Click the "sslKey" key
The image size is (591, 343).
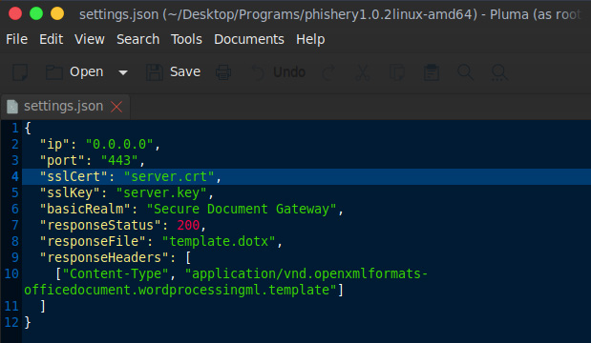coord(70,192)
